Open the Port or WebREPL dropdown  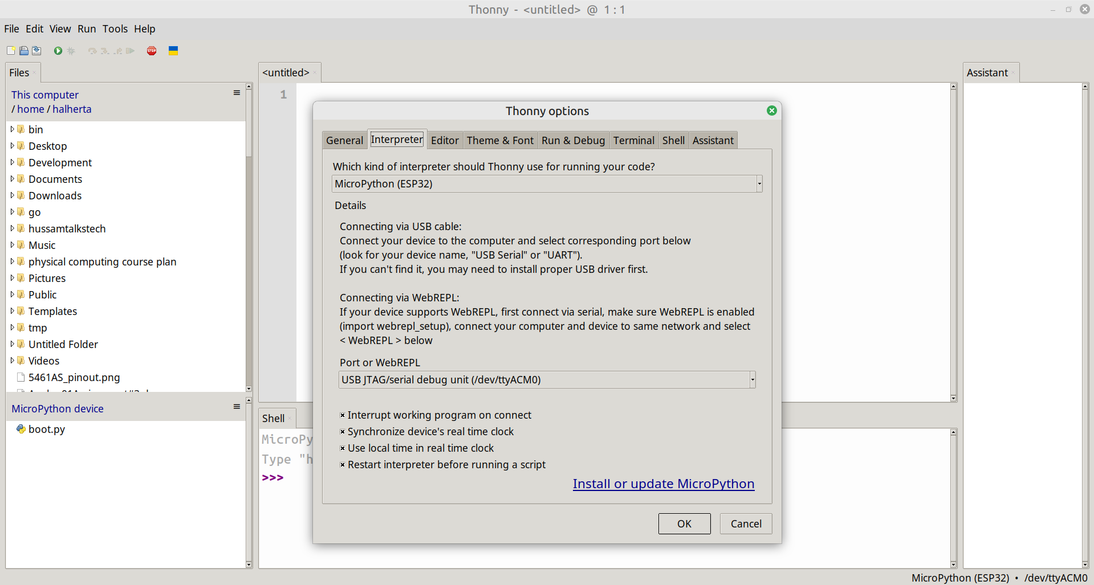(x=752, y=380)
